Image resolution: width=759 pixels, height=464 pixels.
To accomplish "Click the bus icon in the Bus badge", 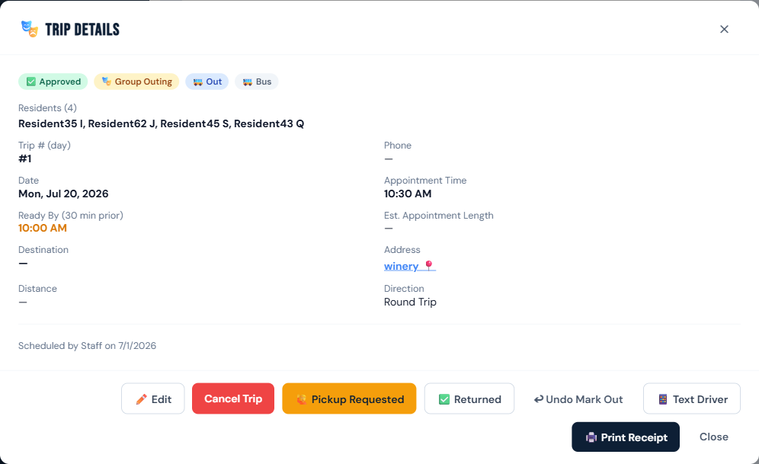I will (248, 82).
